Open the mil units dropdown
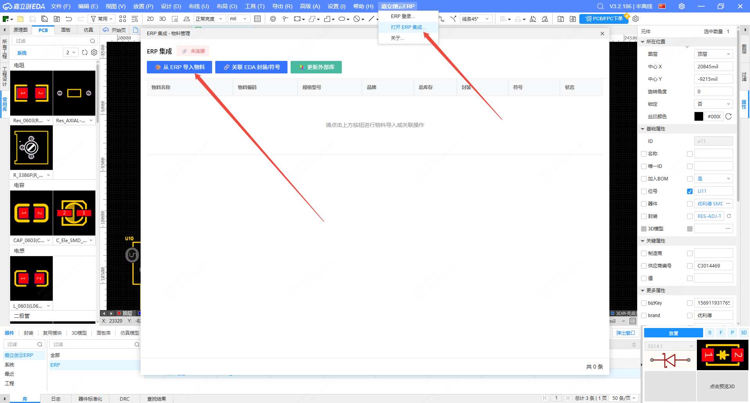 coord(239,19)
